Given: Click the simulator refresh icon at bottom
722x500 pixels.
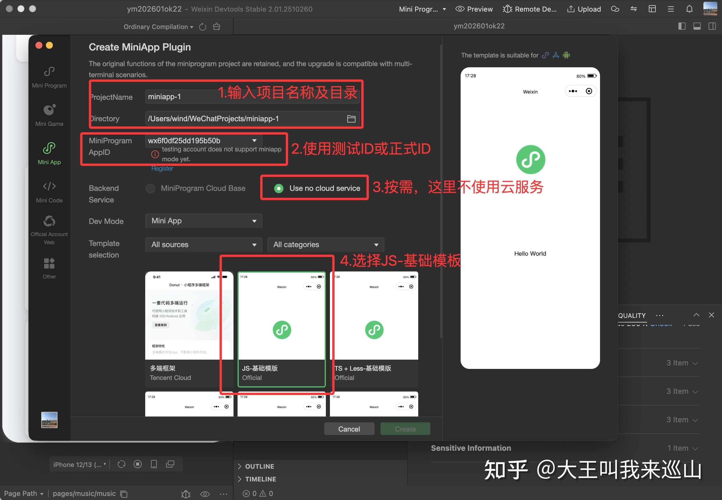Looking at the screenshot, I should [121, 464].
